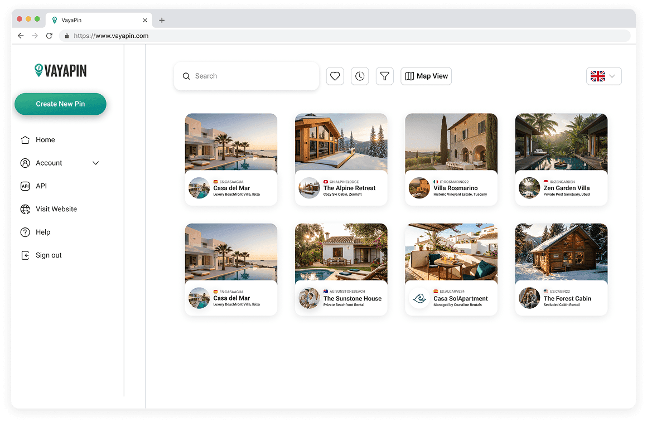Click the search input field

click(x=245, y=76)
